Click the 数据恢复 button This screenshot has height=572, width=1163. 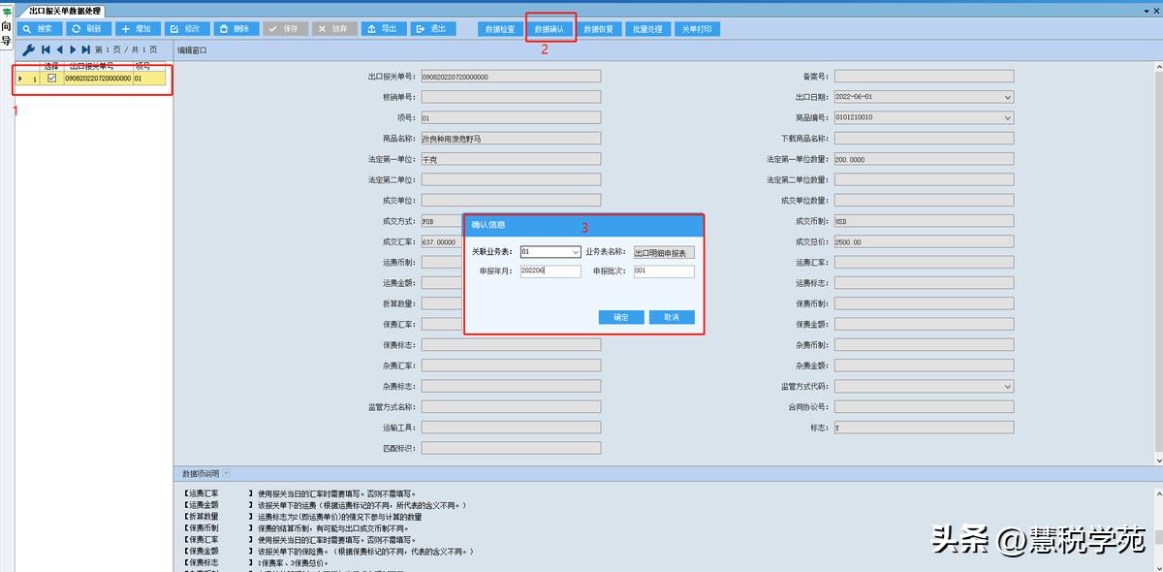coord(598,29)
